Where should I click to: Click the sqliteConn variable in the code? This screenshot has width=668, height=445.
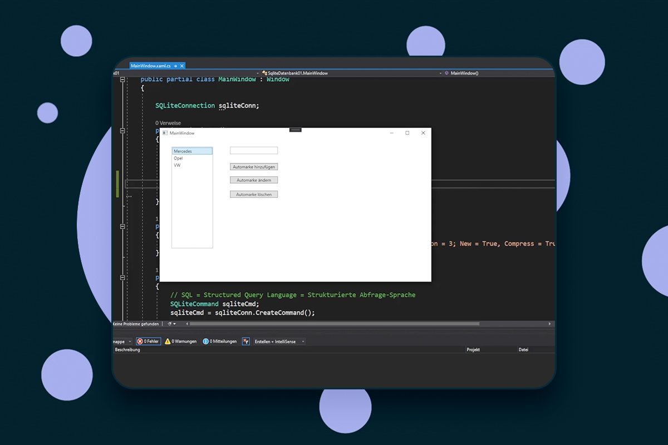tap(237, 106)
